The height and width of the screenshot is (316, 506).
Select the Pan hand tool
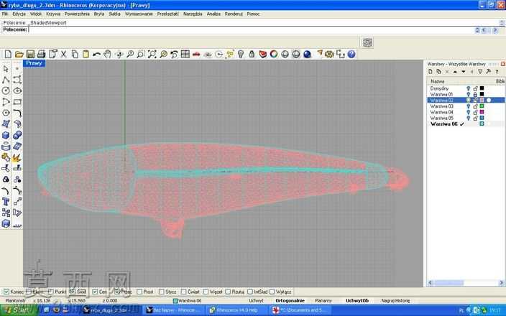tap(108, 54)
